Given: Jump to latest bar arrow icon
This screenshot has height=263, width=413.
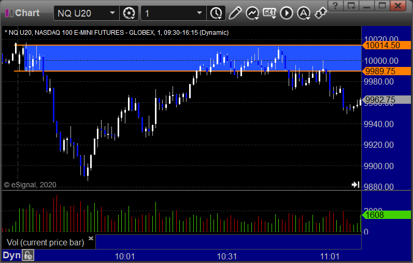Looking at the screenshot, I should pyautogui.click(x=355, y=184).
